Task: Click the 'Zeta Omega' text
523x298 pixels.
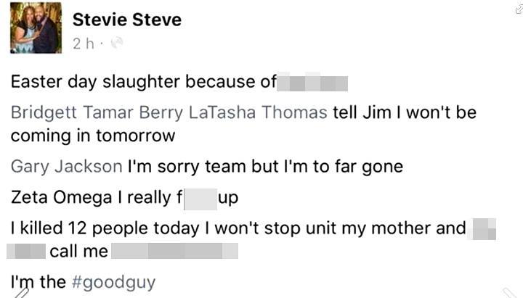Action: point(61,197)
